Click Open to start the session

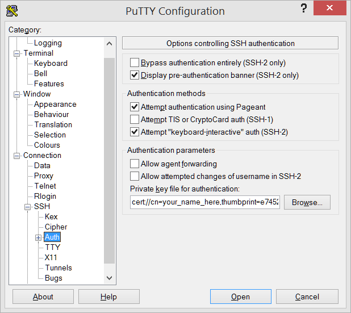coord(241,297)
